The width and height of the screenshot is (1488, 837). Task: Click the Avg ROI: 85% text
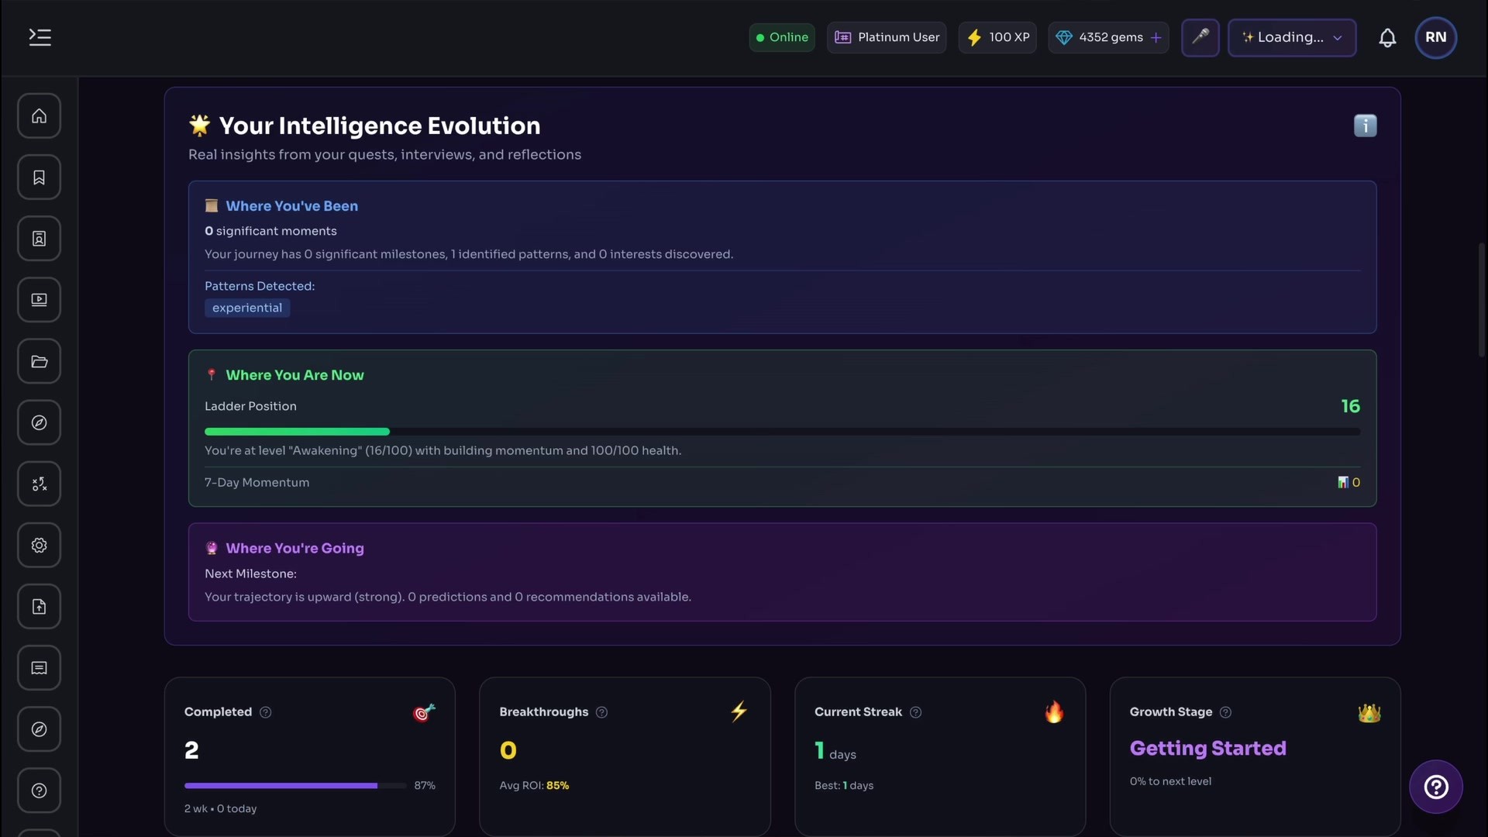coord(534,786)
